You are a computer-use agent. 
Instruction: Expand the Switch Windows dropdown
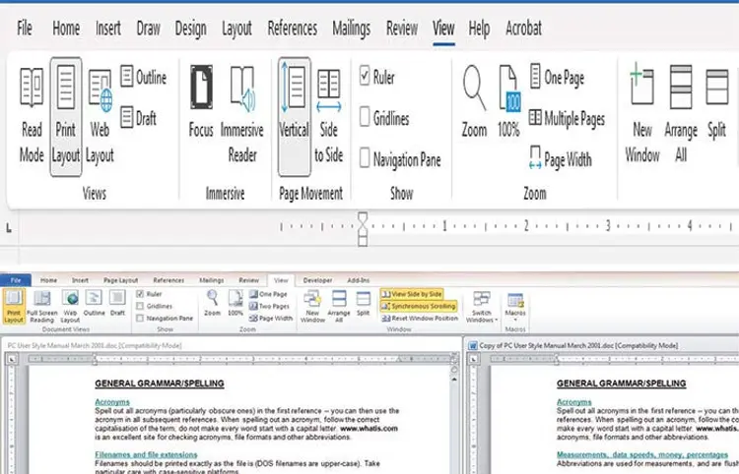pyautogui.click(x=482, y=307)
